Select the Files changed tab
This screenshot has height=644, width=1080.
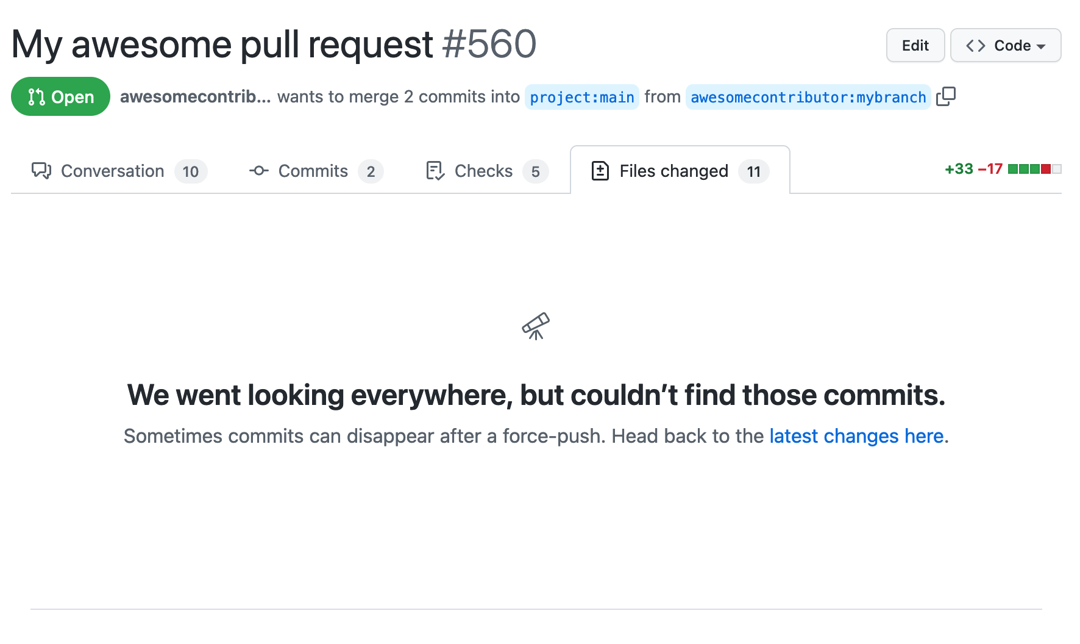pos(674,171)
